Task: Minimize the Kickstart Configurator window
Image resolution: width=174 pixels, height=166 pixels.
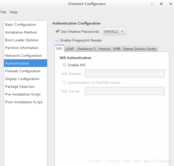Action: click(152, 4)
